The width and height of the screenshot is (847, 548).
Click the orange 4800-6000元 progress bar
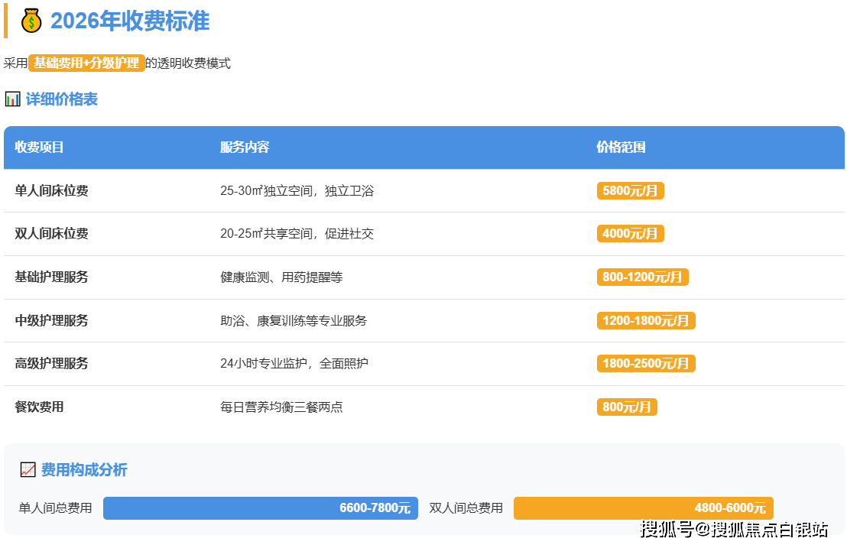(643, 508)
